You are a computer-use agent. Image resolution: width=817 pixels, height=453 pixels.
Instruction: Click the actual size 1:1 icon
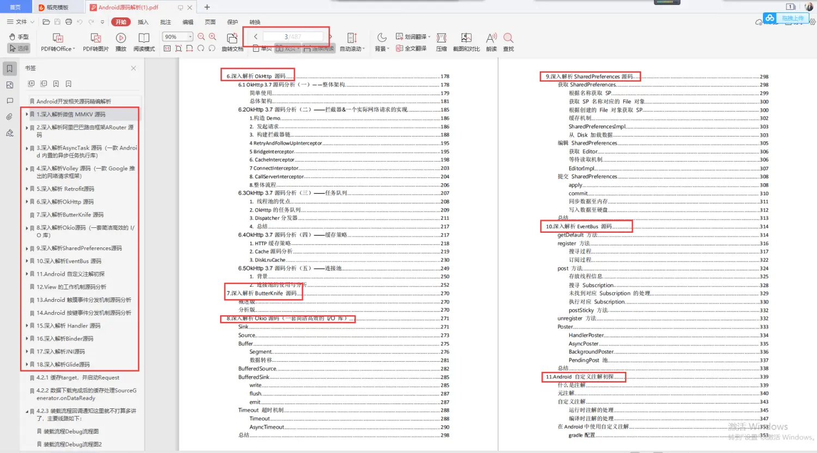(x=167, y=48)
